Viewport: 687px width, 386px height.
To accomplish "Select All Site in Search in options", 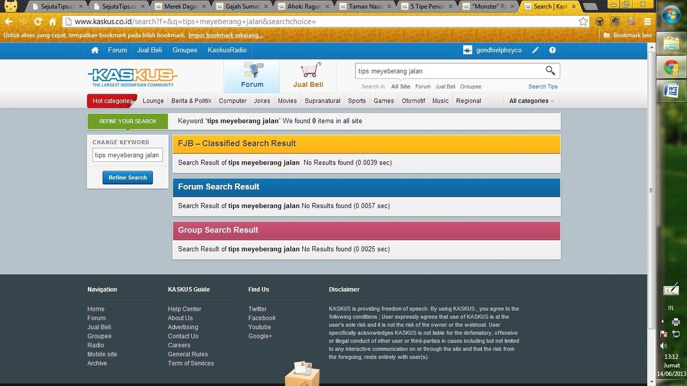I will pos(400,86).
